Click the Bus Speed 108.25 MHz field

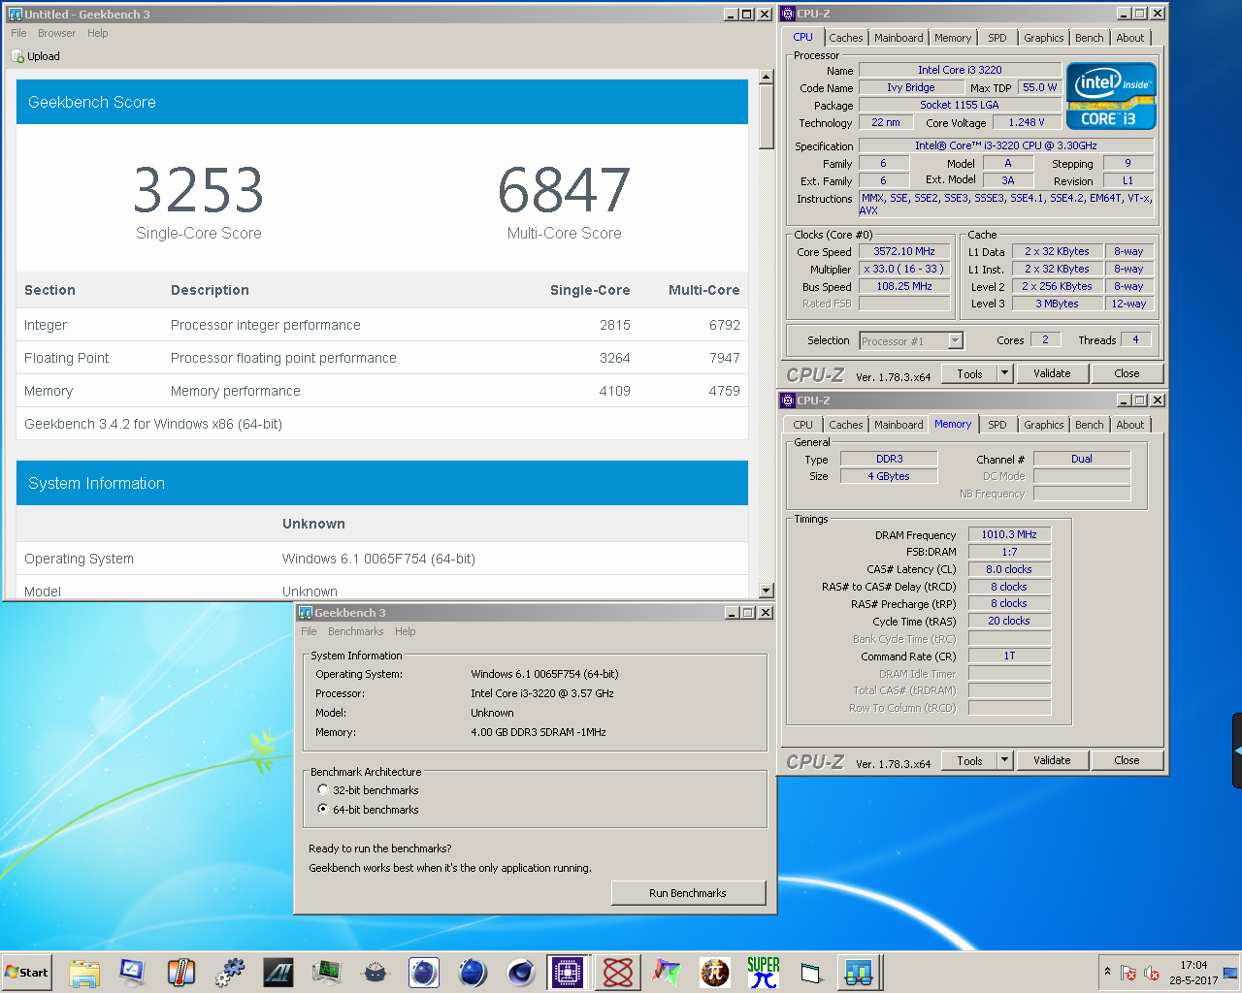tap(904, 286)
